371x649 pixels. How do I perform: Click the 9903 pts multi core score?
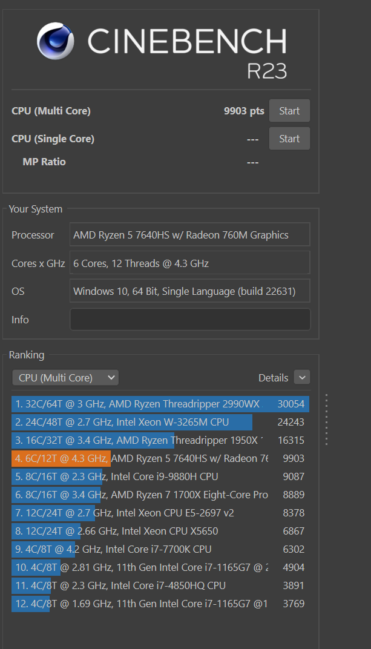(x=244, y=111)
